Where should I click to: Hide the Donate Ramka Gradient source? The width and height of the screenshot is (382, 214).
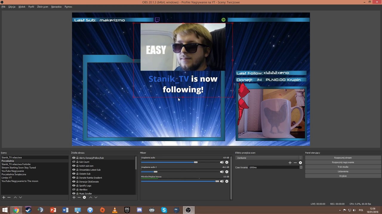[x=74, y=178]
